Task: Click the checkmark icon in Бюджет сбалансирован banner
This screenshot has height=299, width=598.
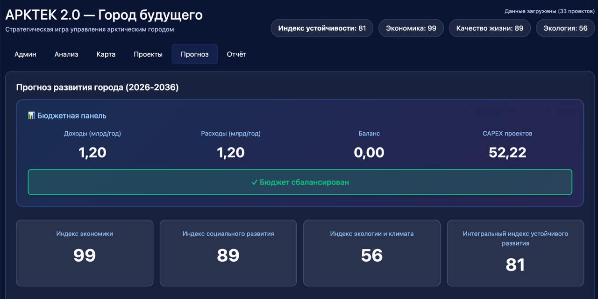Action: point(254,182)
